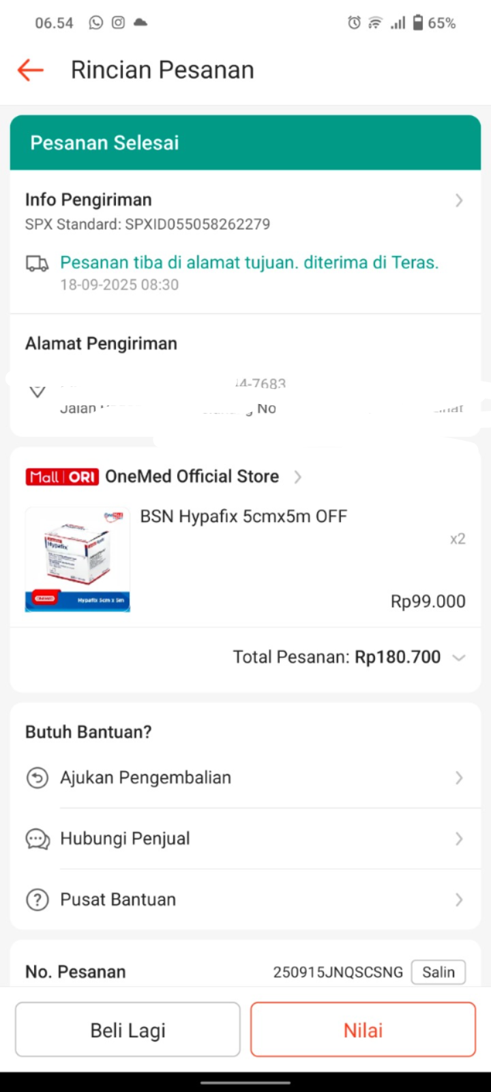491x1092 pixels.
Task: Copy order number with Salin
Action: pos(438,972)
